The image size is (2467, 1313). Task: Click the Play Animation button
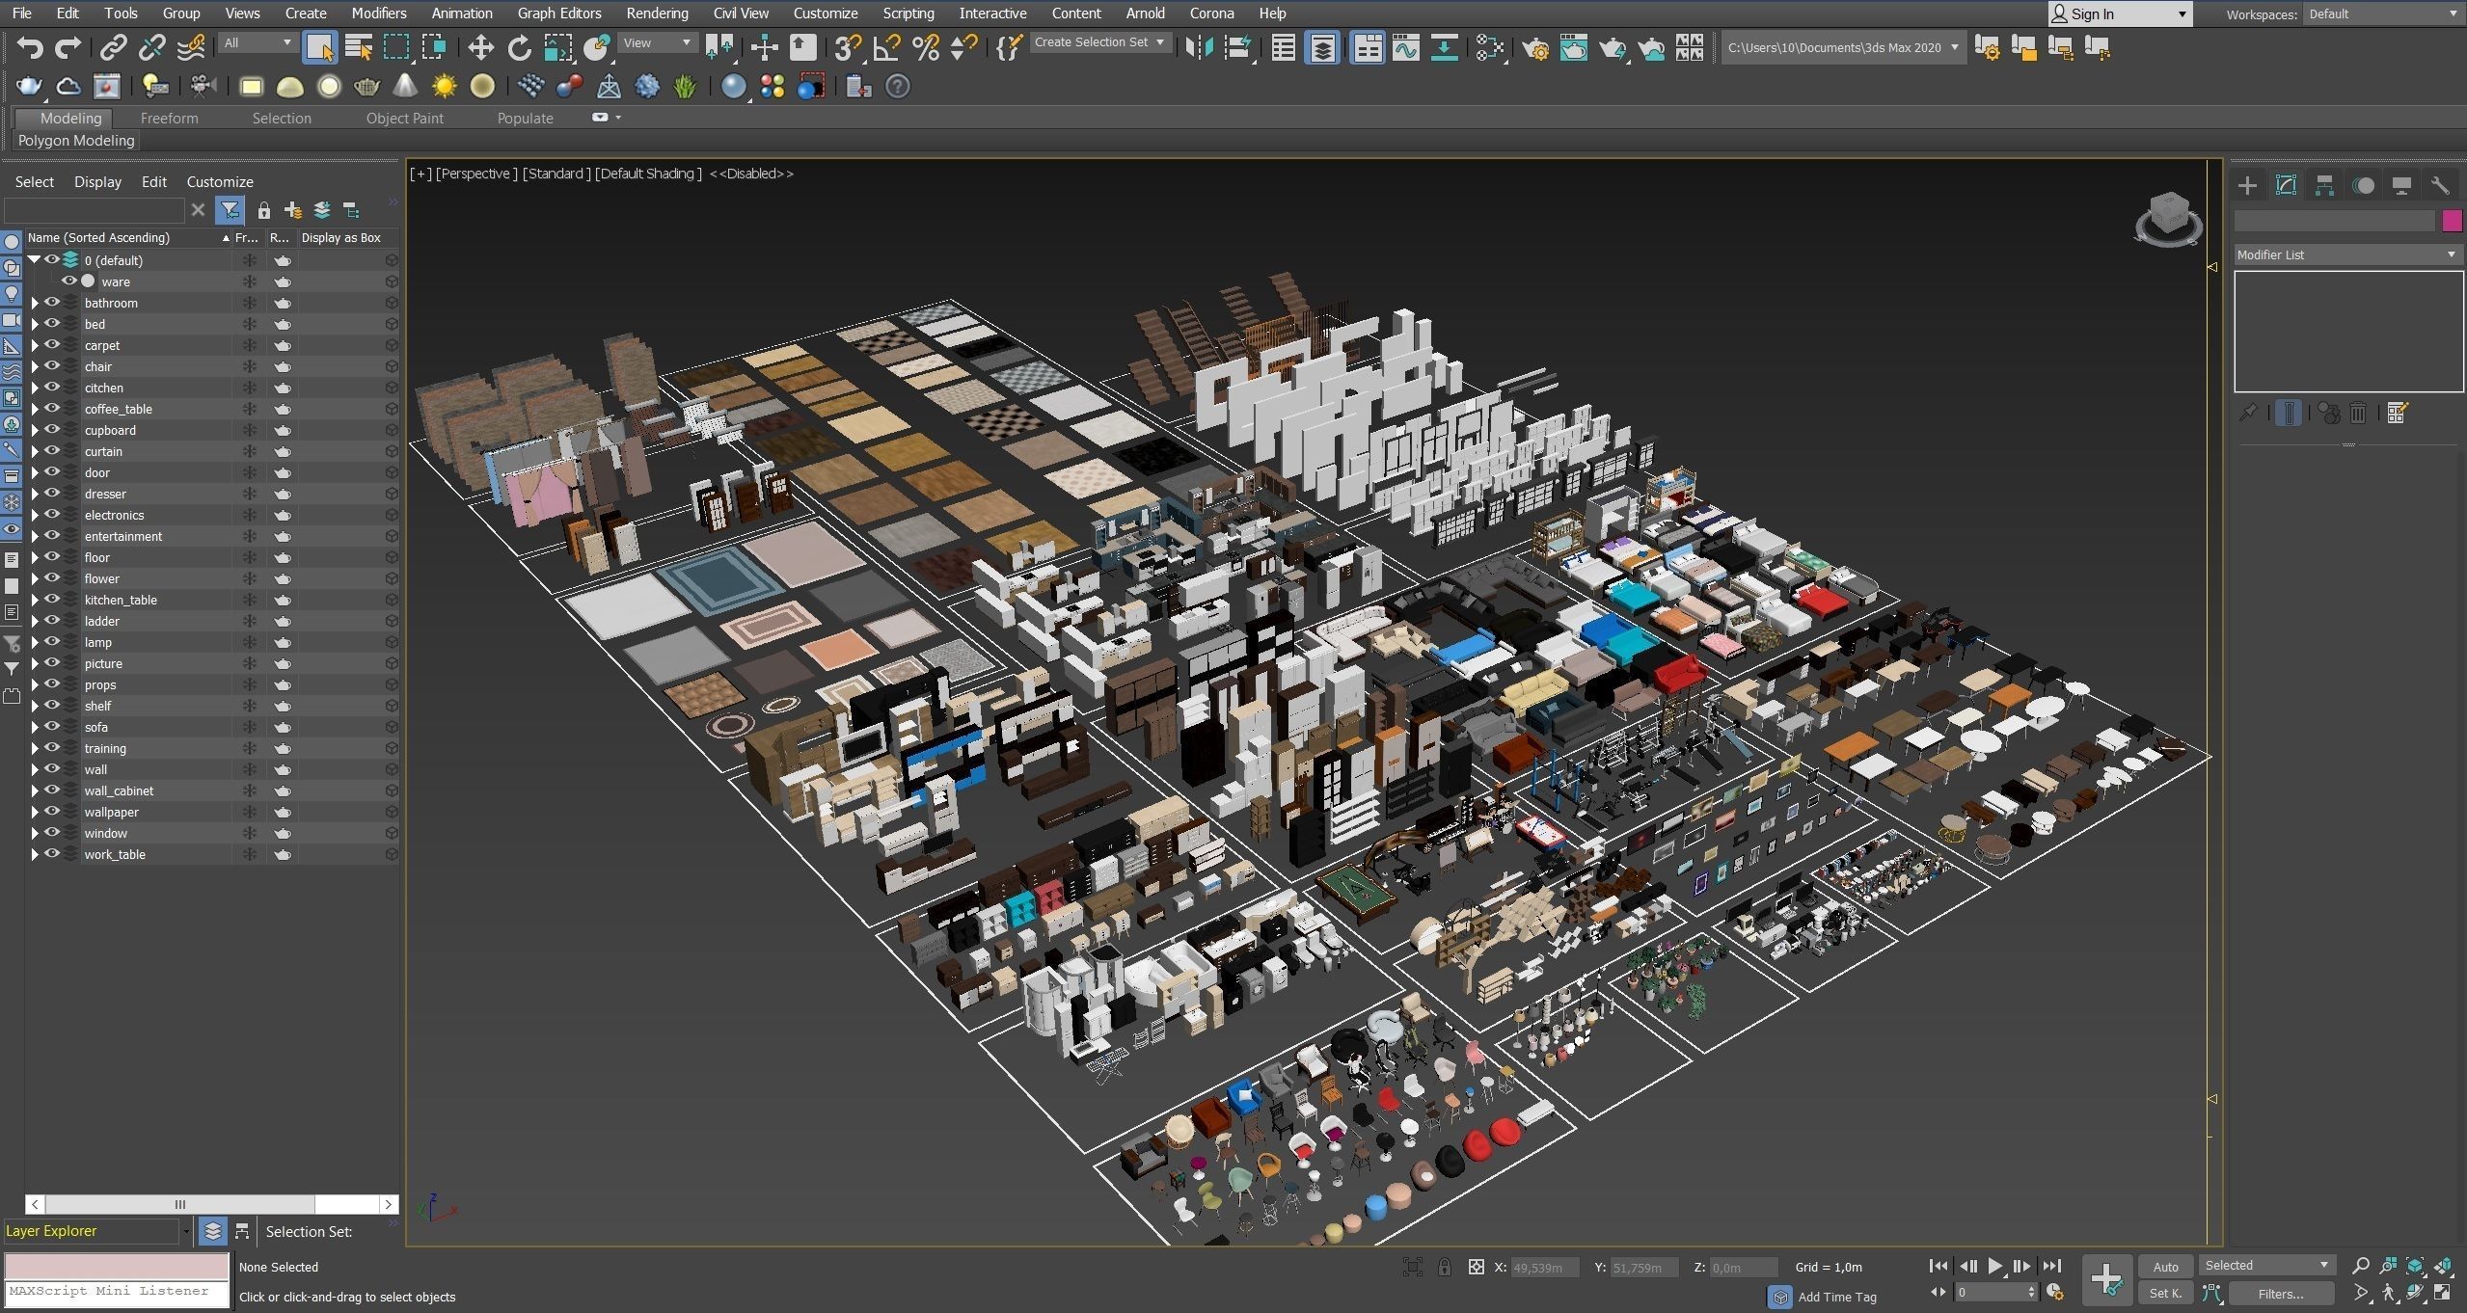[1994, 1266]
